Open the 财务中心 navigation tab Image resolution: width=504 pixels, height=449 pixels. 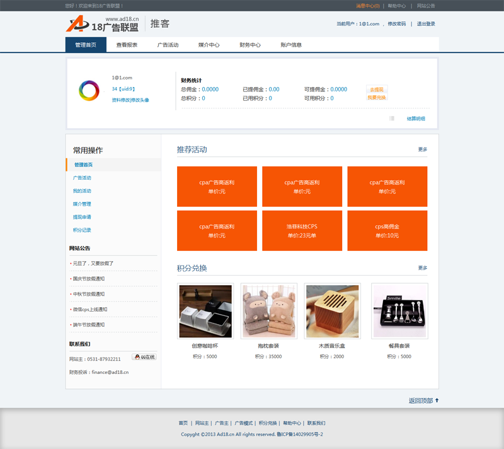[x=250, y=45]
